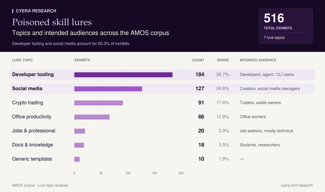
Task: Click the Docs & knowledge bar
Action: (79, 145)
